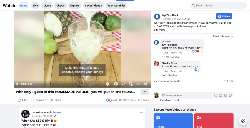The height and width of the screenshot is (128, 250).
Task: Play the video with the play button
Action: (17, 84)
